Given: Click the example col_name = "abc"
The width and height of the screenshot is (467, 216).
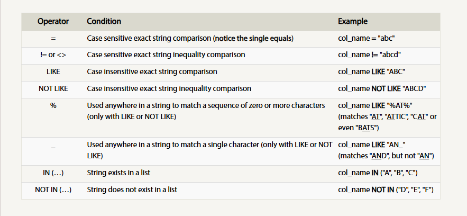Looking at the screenshot, I should click(x=367, y=39).
